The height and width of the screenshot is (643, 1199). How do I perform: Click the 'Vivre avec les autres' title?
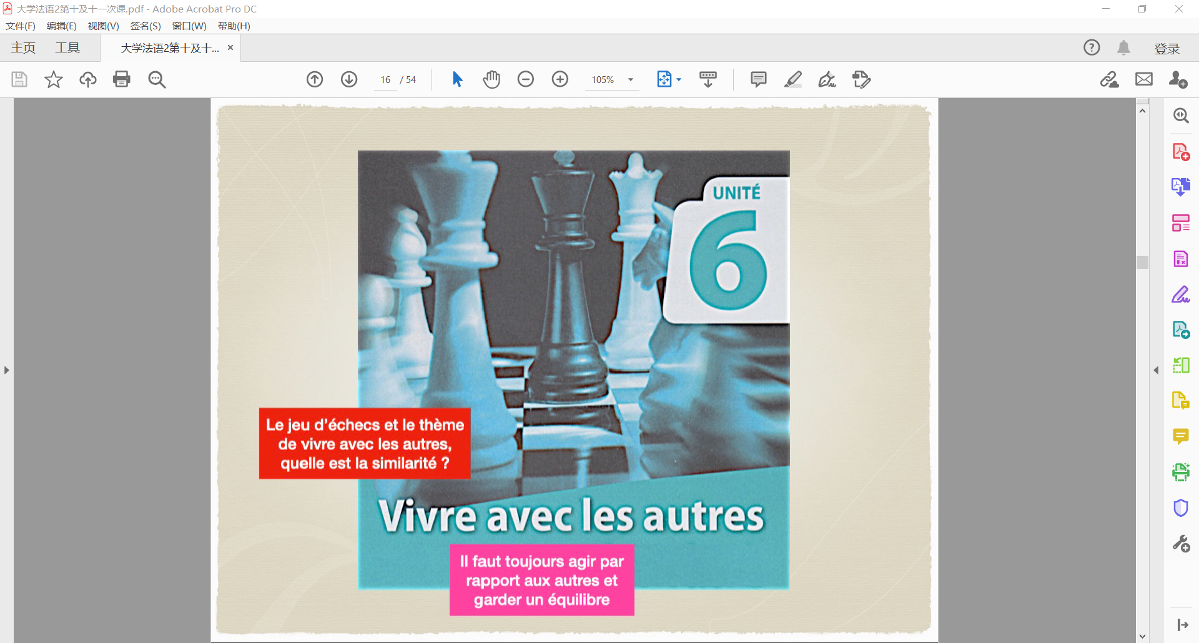tap(571, 516)
